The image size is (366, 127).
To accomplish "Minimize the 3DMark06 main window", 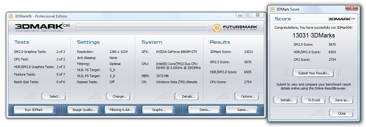I will click(240, 15).
